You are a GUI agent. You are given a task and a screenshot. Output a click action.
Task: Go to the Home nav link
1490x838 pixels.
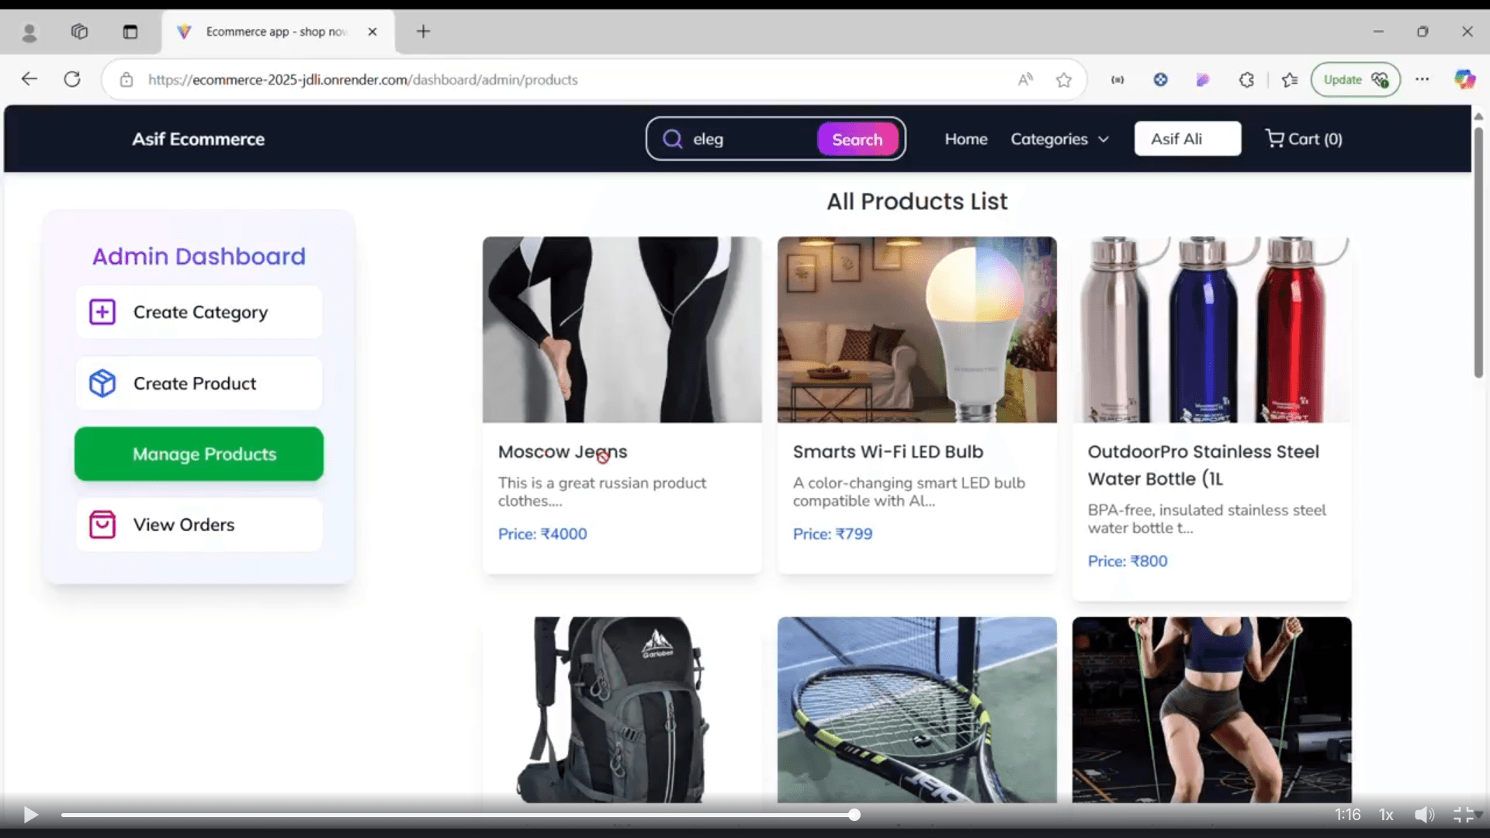966,139
